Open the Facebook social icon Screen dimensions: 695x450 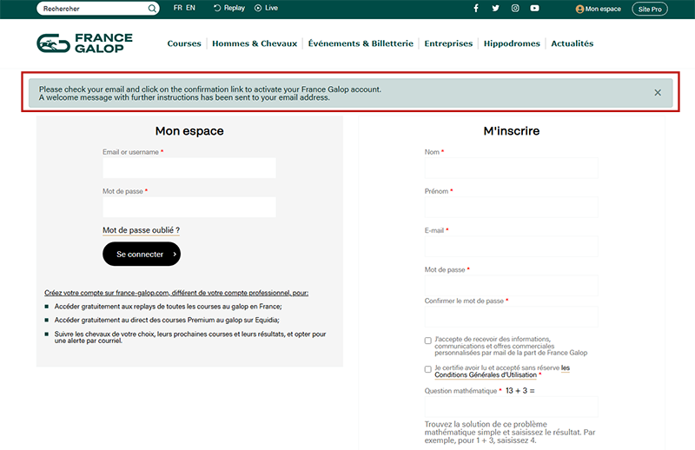tap(476, 9)
